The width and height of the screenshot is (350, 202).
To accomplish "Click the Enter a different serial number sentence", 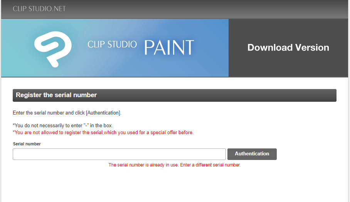I will (x=210, y=165).
